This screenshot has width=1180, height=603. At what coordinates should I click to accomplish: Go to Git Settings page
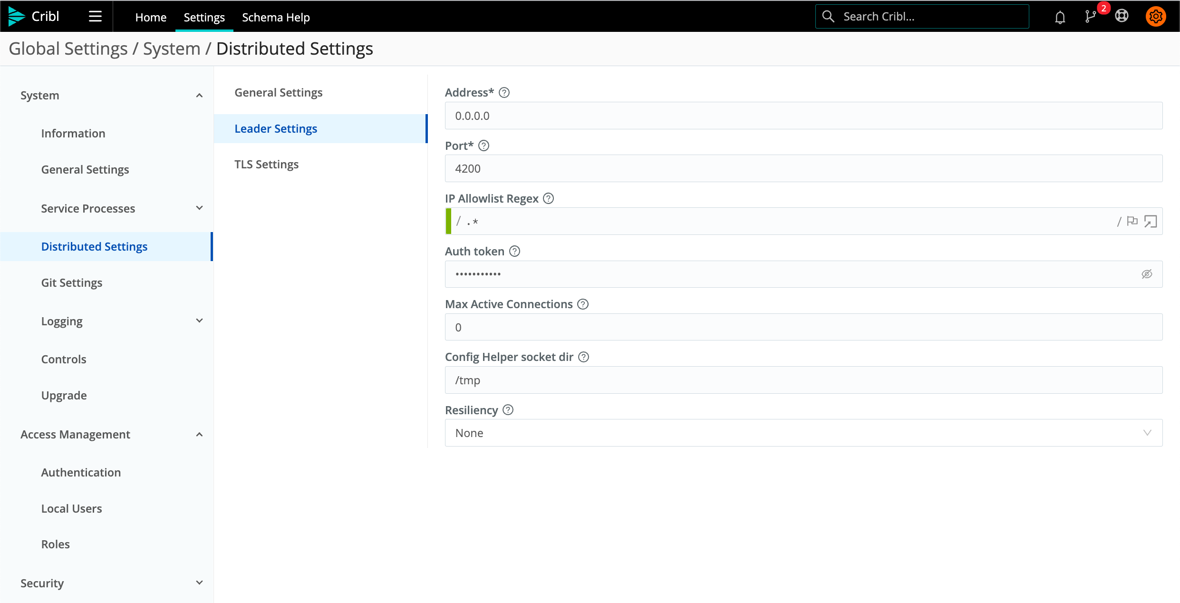72,283
